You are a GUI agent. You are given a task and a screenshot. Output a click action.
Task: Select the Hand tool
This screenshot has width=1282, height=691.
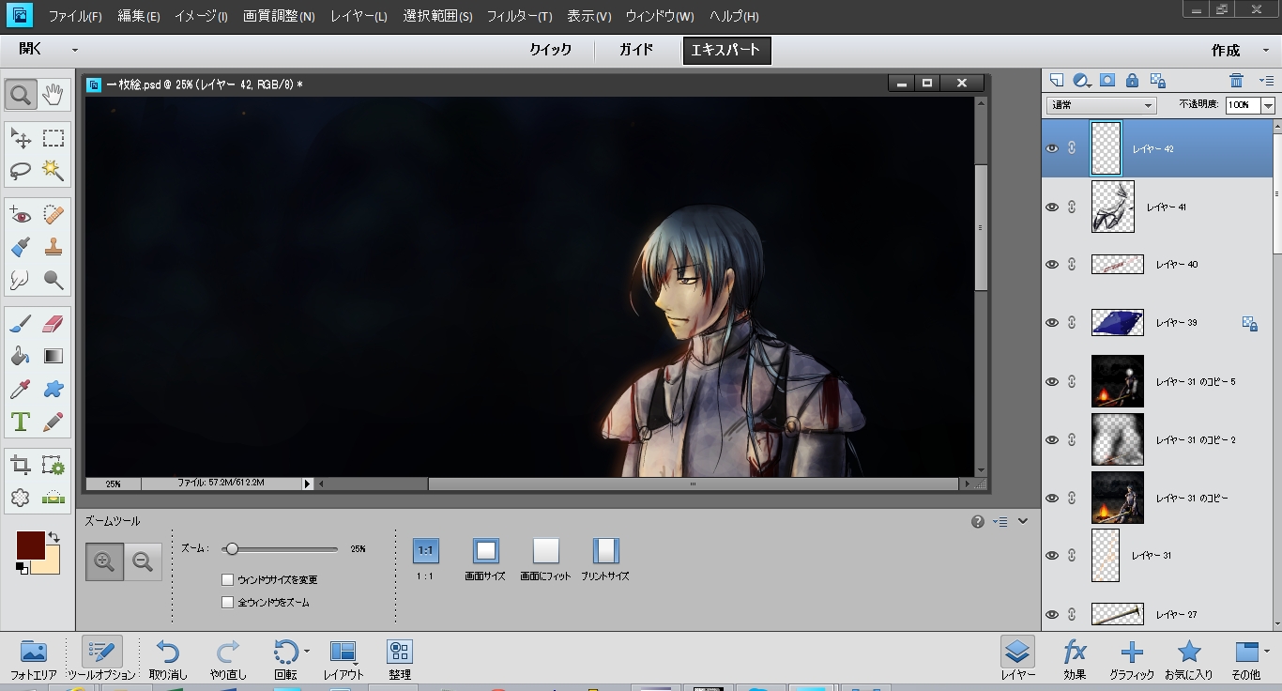tap(53, 94)
